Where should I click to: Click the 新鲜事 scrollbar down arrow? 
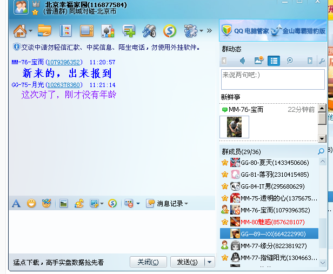point(322,138)
